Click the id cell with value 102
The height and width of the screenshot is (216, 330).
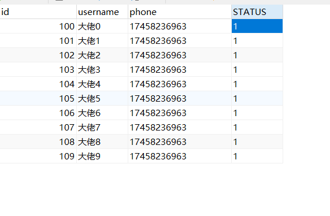(38, 55)
